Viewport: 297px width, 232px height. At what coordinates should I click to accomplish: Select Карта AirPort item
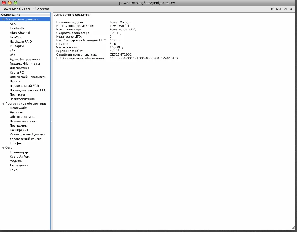(20, 157)
